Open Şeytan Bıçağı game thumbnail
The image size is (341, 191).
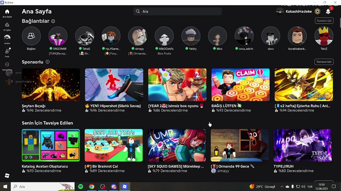coord(51,85)
